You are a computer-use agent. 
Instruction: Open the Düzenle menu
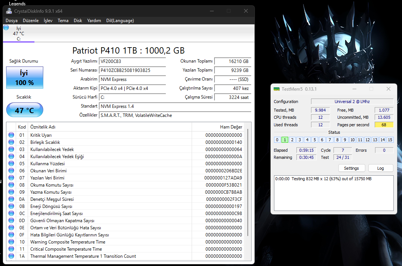31,21
